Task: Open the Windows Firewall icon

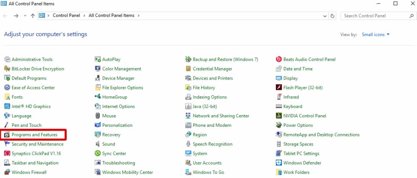Action: click(x=7, y=172)
